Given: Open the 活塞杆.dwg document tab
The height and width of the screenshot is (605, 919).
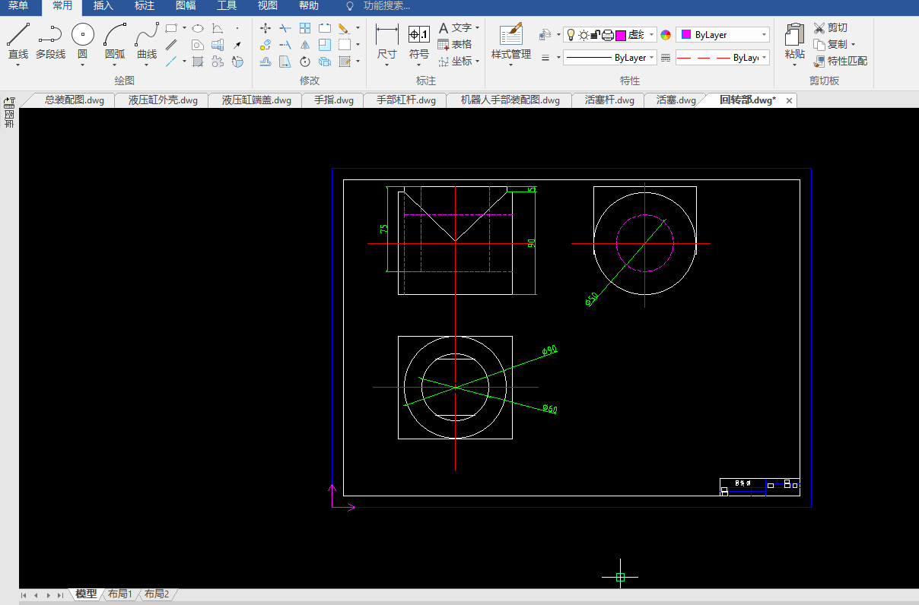Looking at the screenshot, I should pyautogui.click(x=608, y=100).
